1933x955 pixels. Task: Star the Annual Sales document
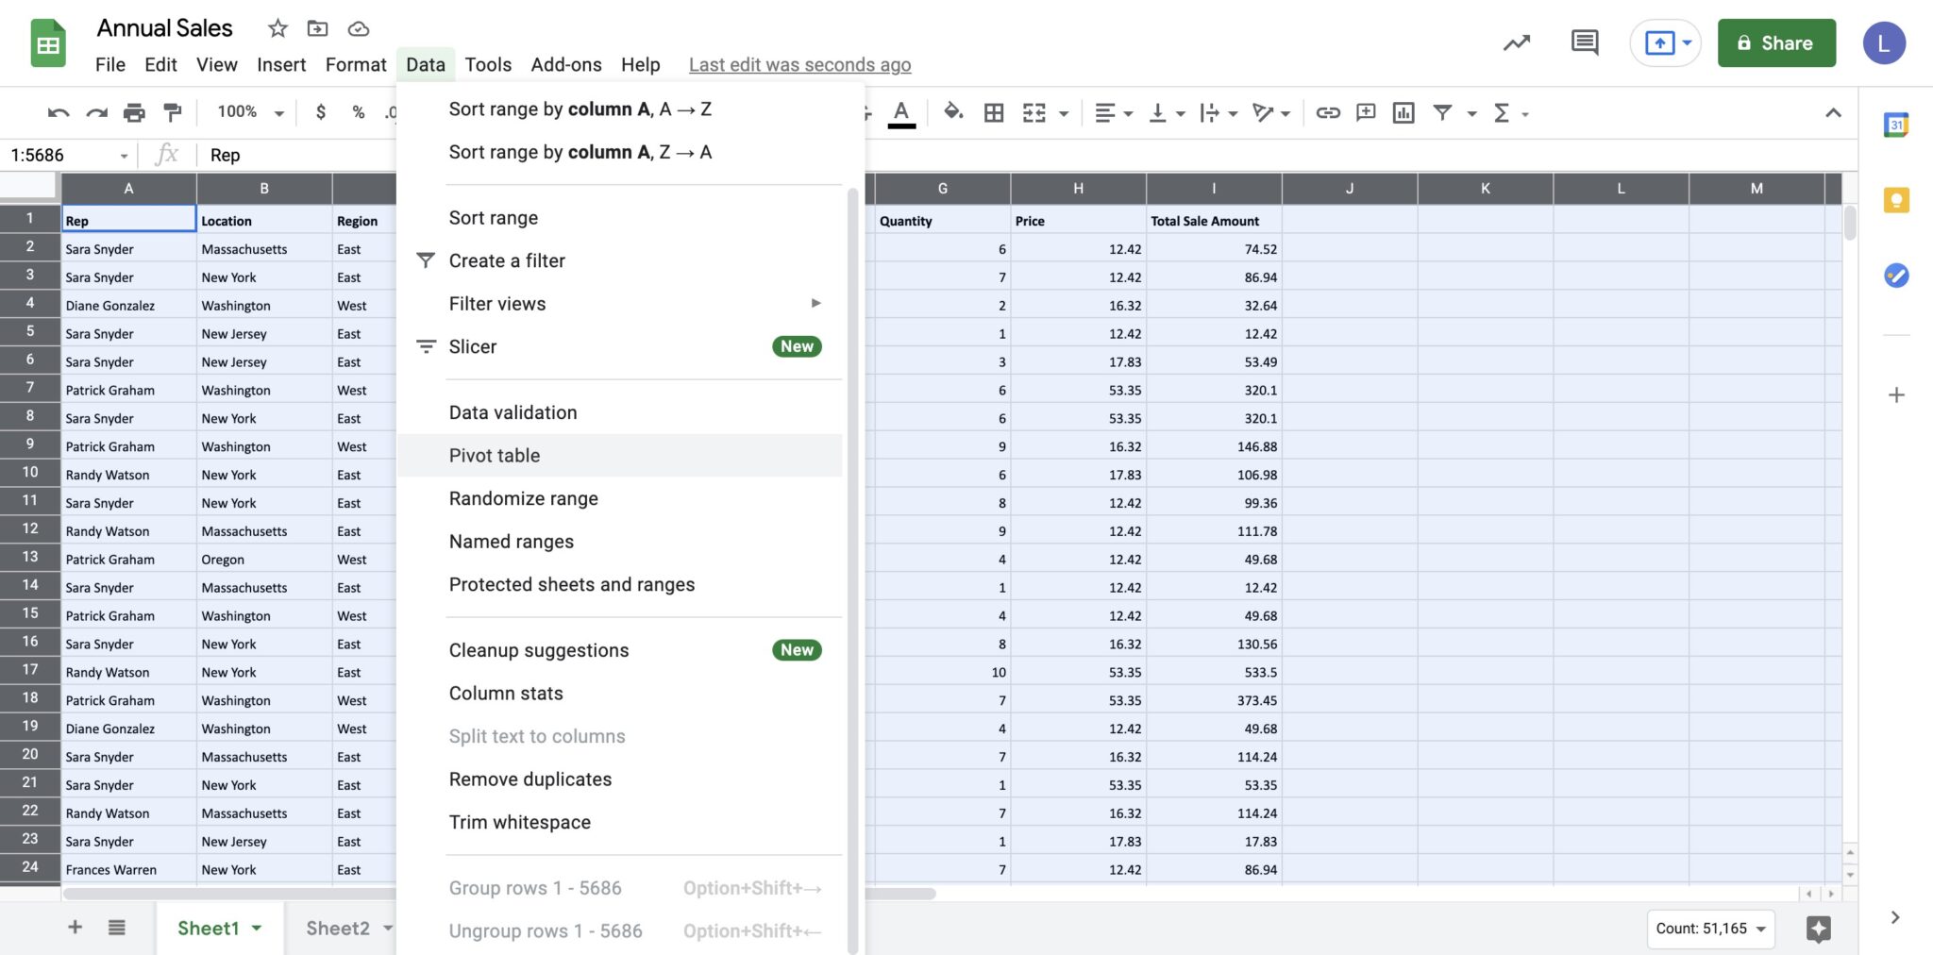pyautogui.click(x=277, y=28)
